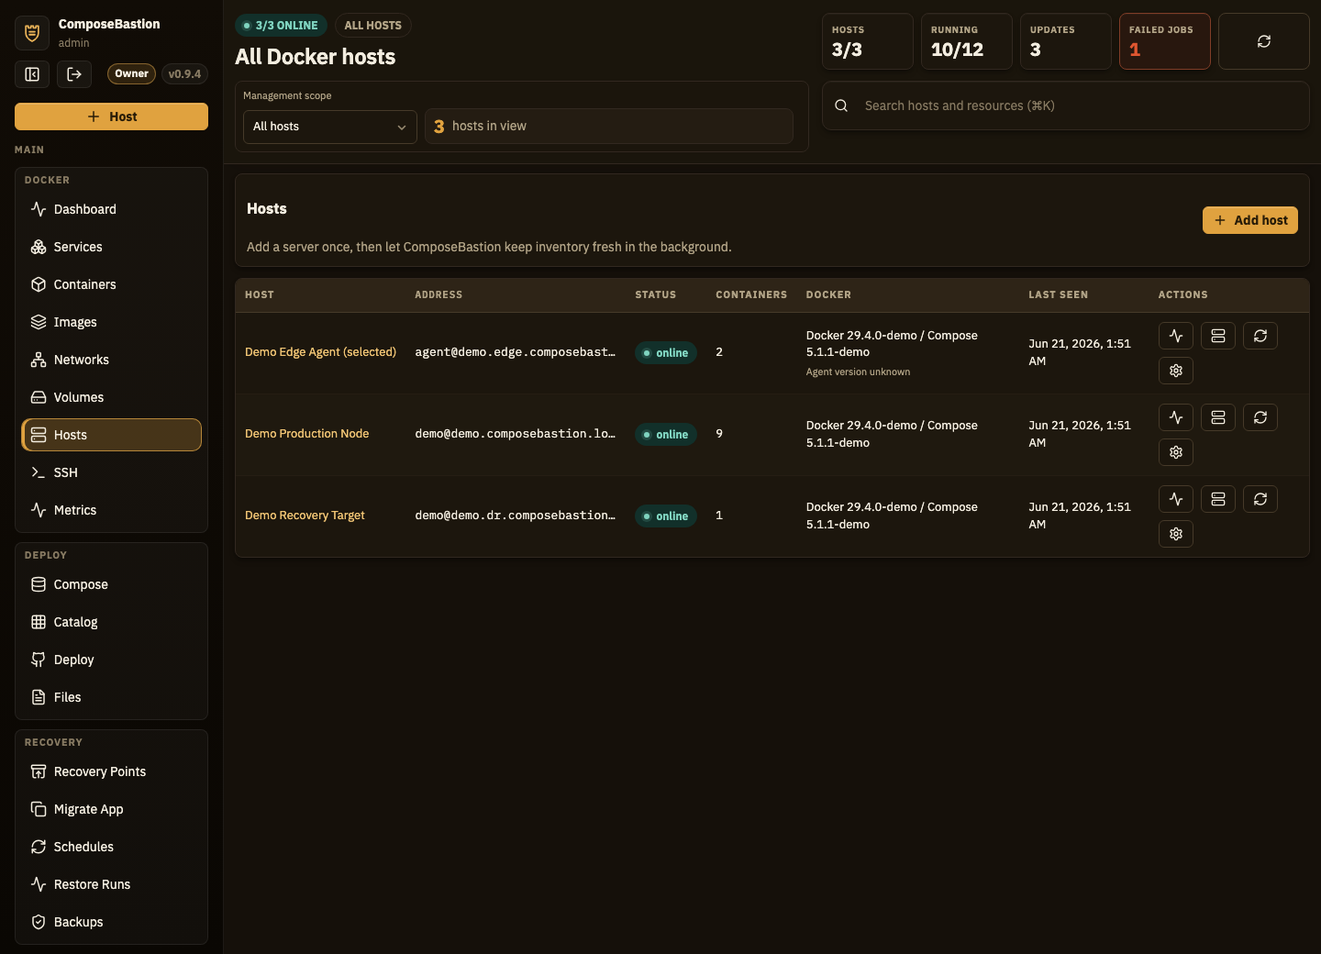
Task: Click the log out arrow icon
Action: click(x=74, y=74)
